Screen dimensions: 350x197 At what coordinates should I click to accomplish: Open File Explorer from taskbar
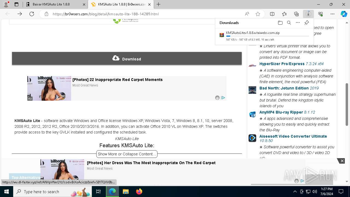pos(126,192)
